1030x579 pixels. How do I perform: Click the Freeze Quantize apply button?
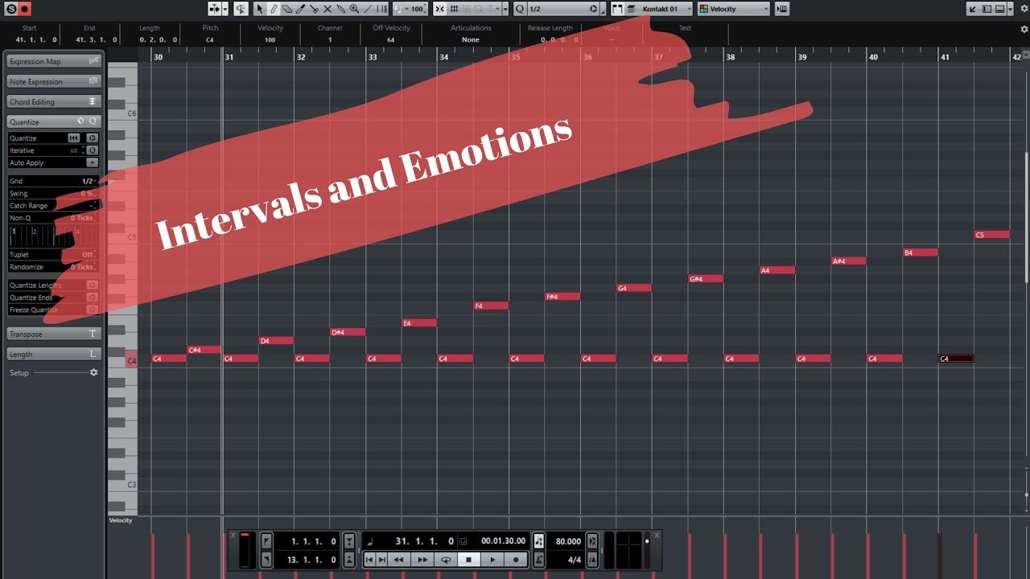[93, 310]
